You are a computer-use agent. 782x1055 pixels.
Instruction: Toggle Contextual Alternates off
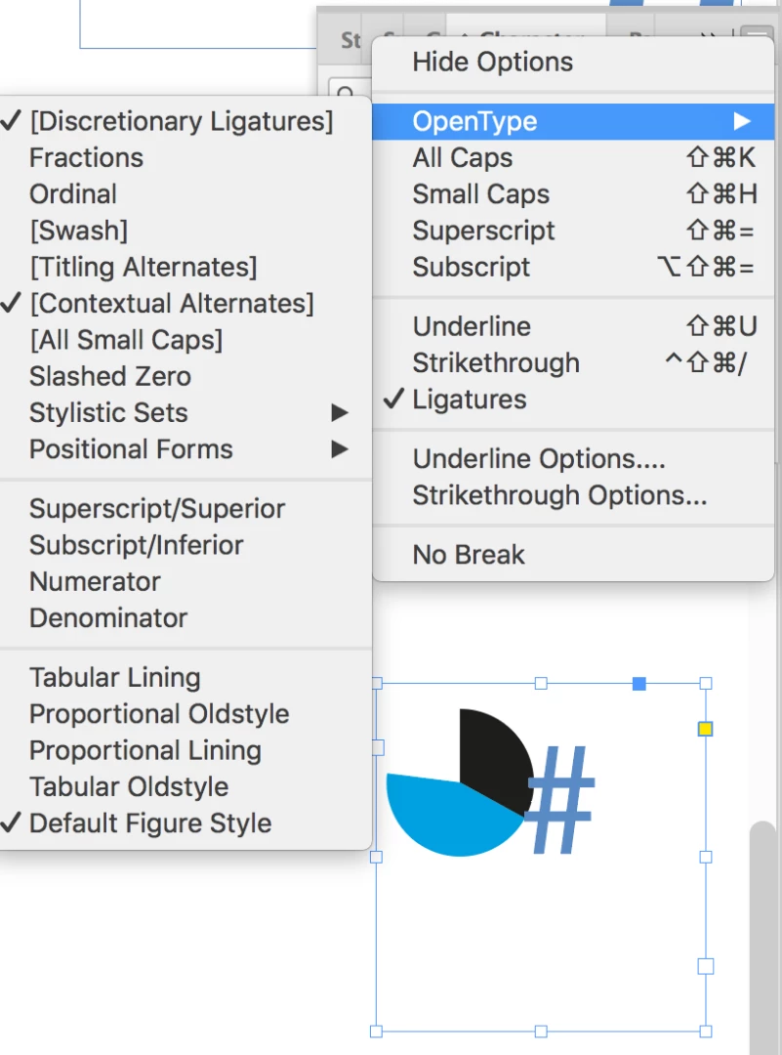pyautogui.click(x=171, y=303)
